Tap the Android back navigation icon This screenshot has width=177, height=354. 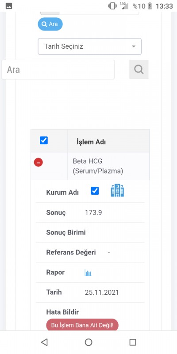[44, 342]
